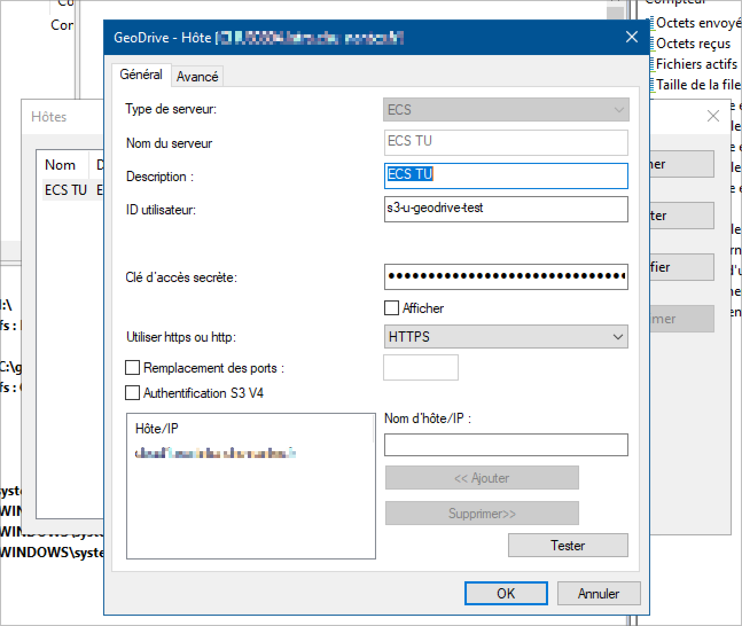Click Annuler to cancel changes
This screenshot has width=742, height=626.
coord(598,593)
